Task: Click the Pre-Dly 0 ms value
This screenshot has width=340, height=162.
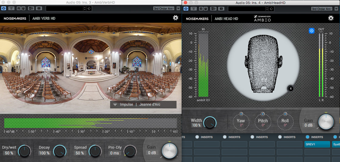Action: click(x=114, y=153)
